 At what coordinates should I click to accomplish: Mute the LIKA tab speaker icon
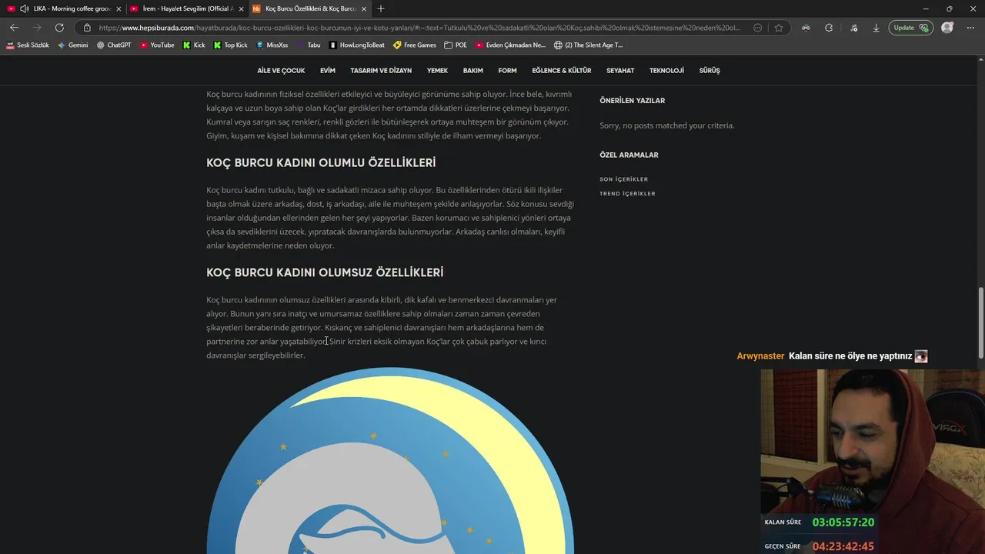pyautogui.click(x=25, y=8)
